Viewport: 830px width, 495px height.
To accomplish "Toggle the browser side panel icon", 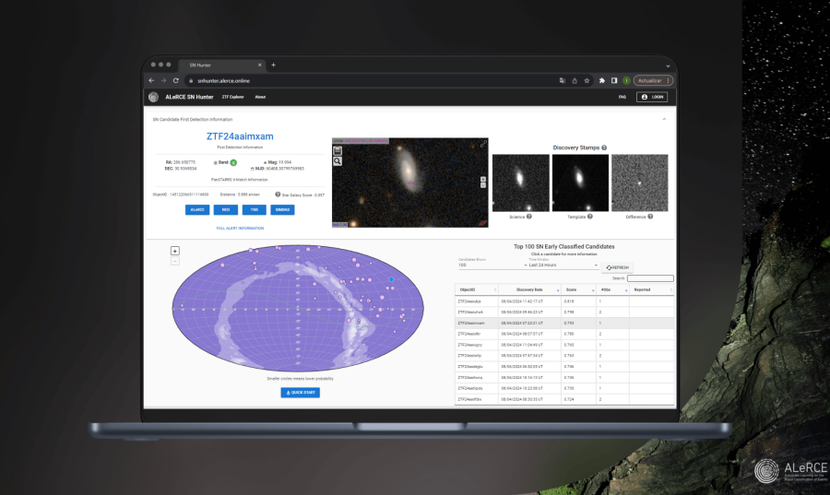I will [614, 81].
